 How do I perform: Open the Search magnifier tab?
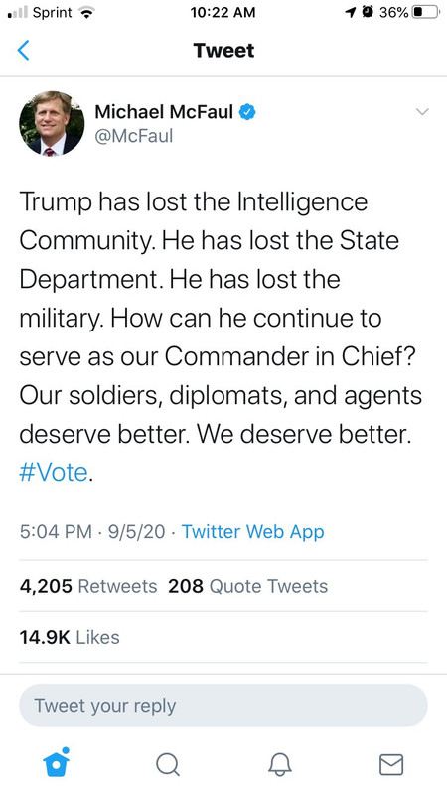(x=167, y=763)
